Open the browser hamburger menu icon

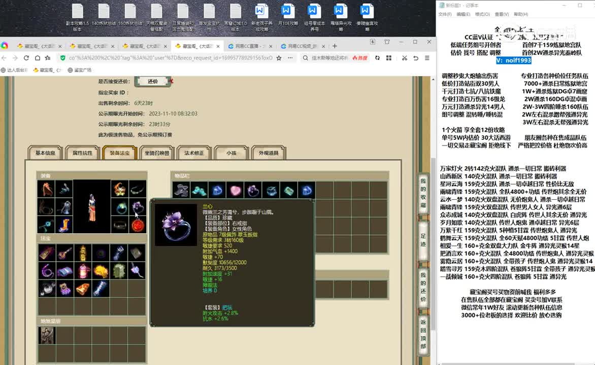tap(427, 58)
